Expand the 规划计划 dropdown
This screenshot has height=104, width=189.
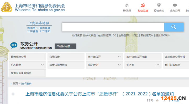pos(104,65)
